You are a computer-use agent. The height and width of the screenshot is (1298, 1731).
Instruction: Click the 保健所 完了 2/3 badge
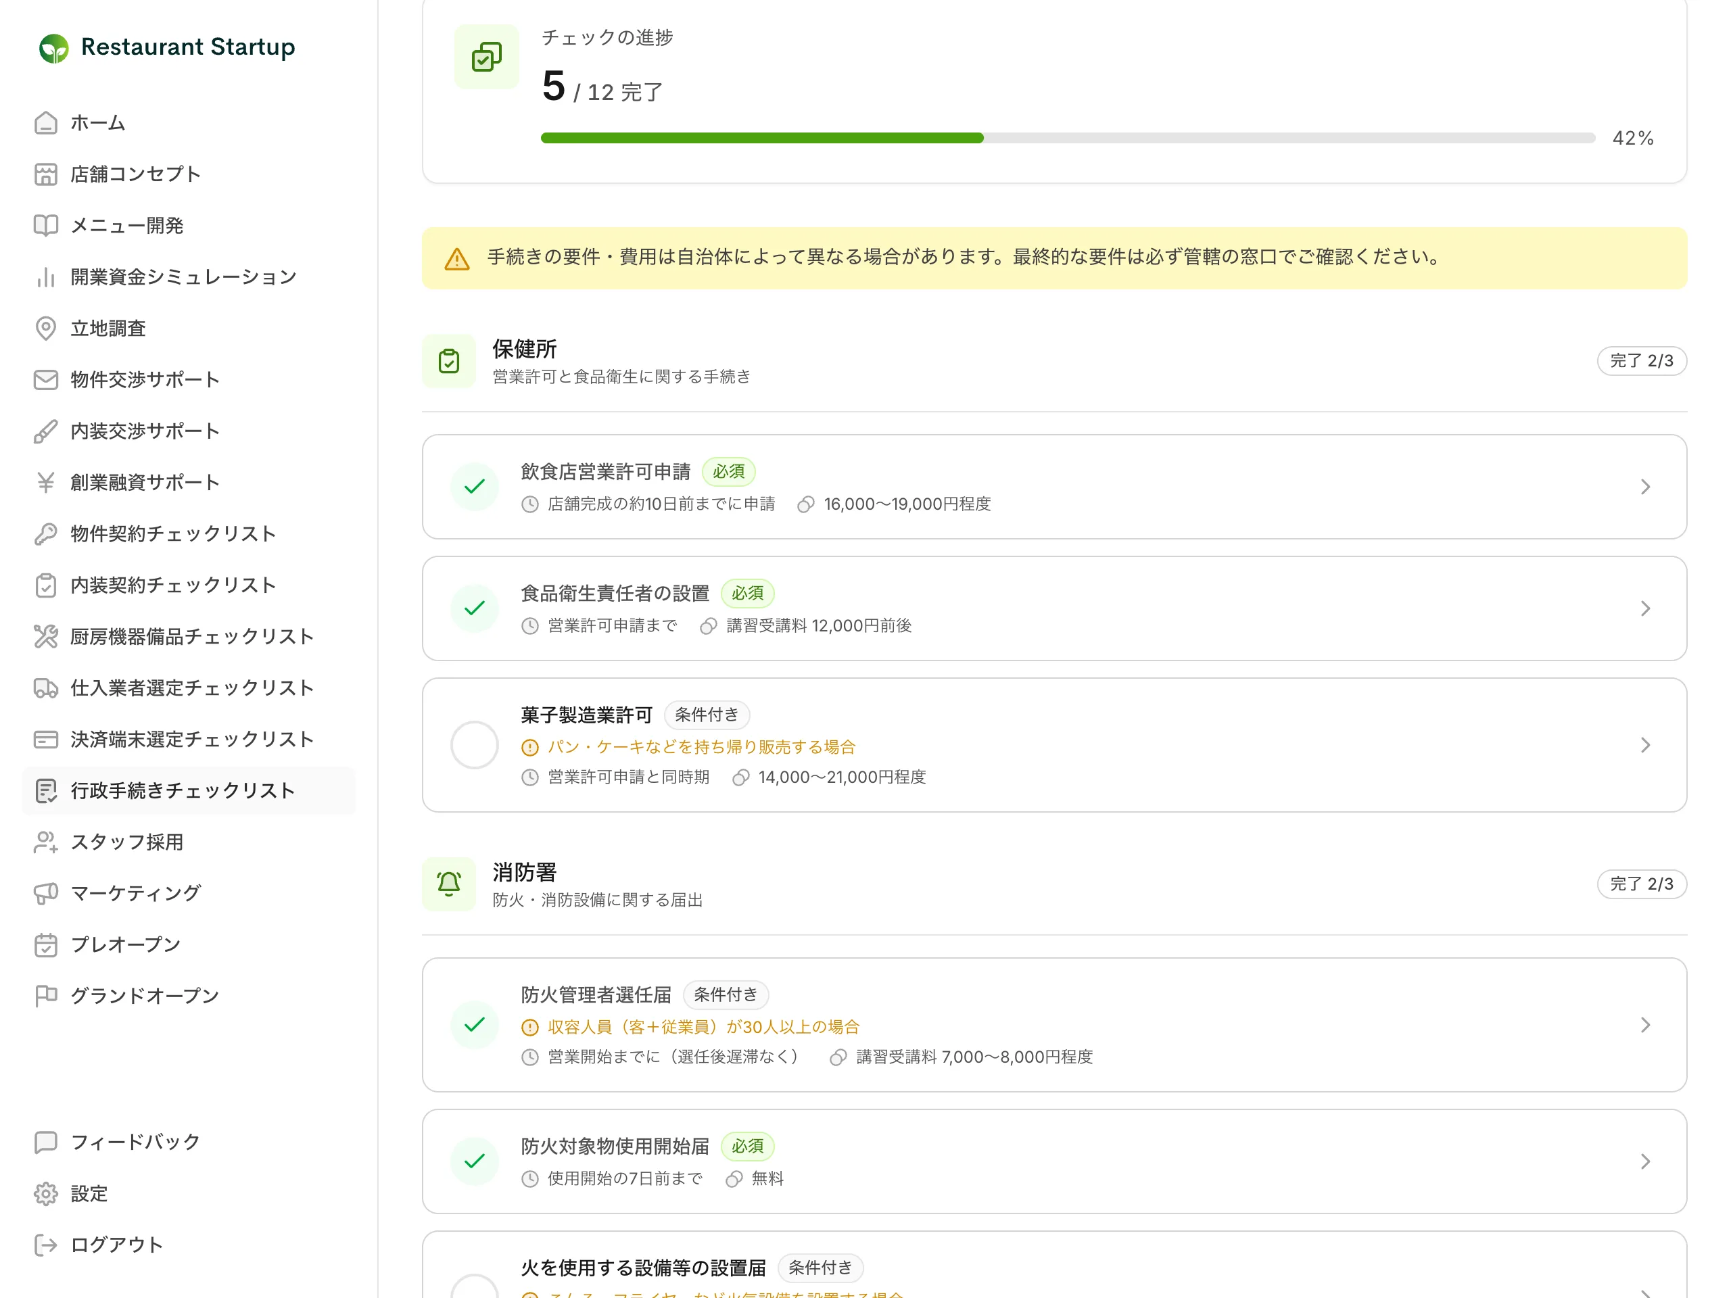click(1642, 361)
